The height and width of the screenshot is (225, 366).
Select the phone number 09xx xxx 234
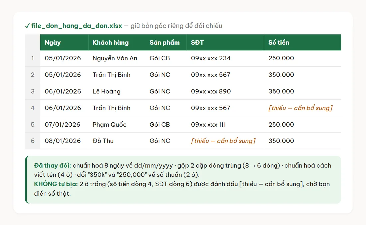point(211,58)
